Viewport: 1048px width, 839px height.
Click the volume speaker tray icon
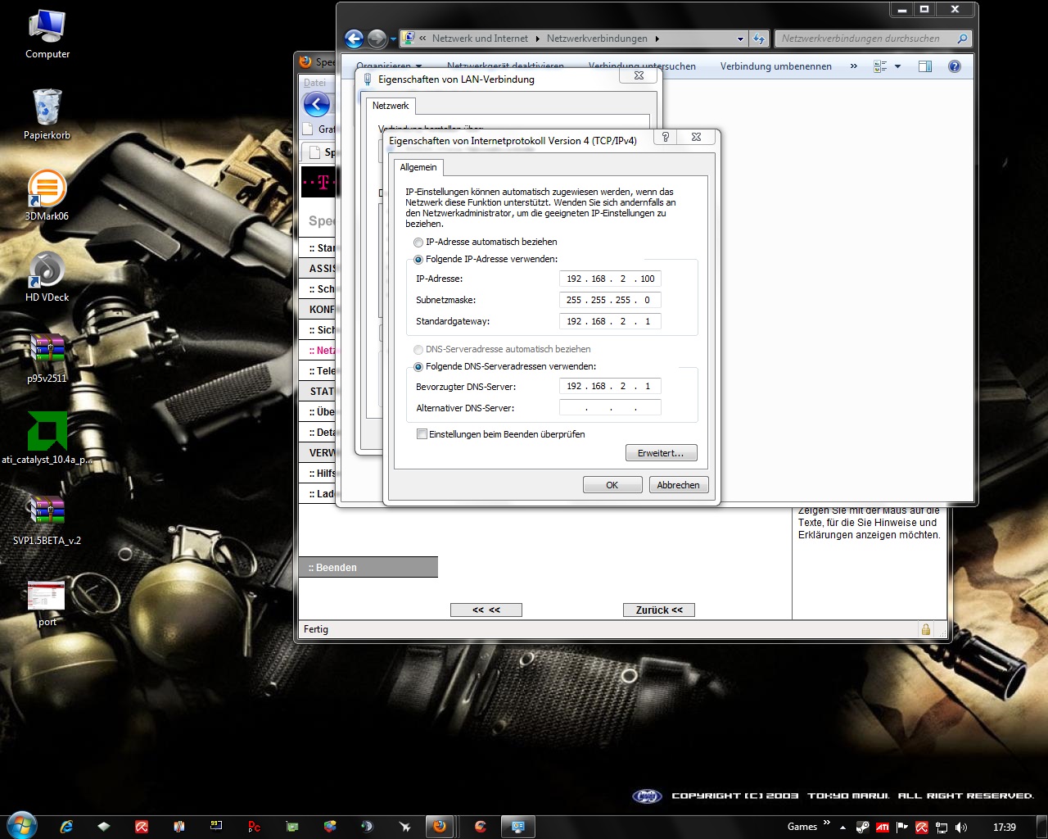pyautogui.click(x=960, y=828)
